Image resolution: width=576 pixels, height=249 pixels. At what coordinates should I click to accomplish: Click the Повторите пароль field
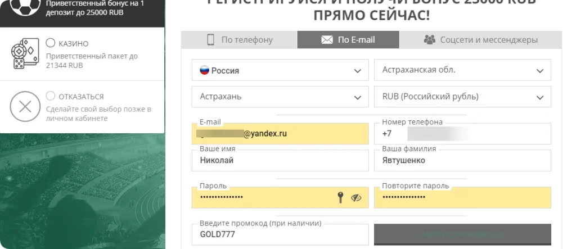(x=462, y=198)
